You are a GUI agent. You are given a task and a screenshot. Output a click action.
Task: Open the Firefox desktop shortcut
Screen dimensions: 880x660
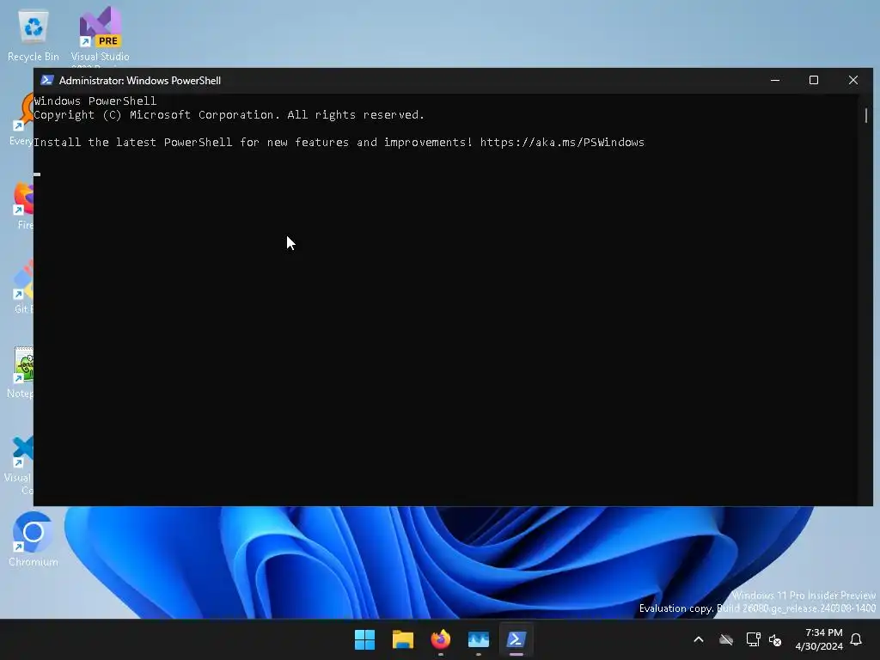click(23, 205)
